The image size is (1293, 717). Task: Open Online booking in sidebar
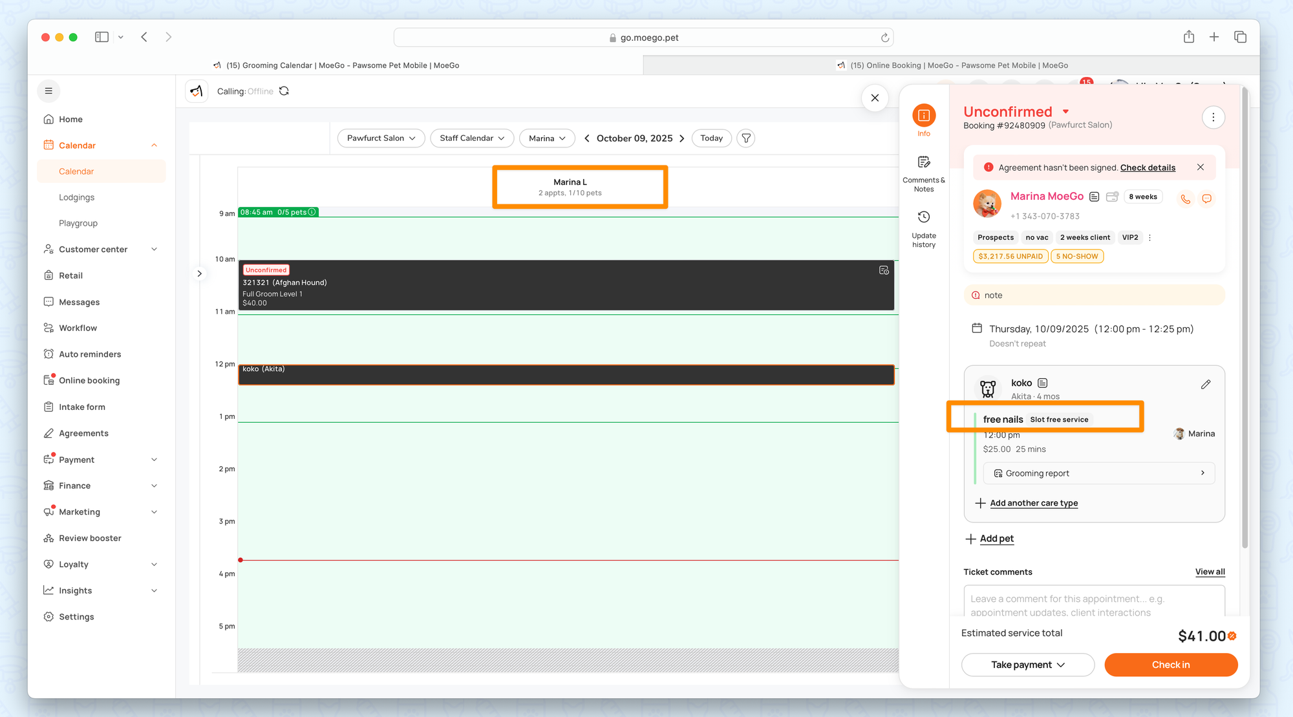pos(89,381)
